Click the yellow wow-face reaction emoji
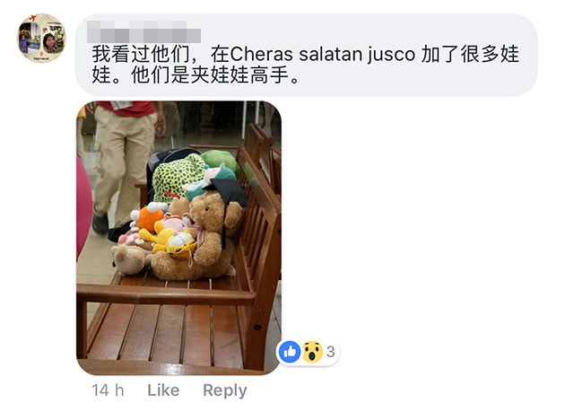 tap(312, 352)
